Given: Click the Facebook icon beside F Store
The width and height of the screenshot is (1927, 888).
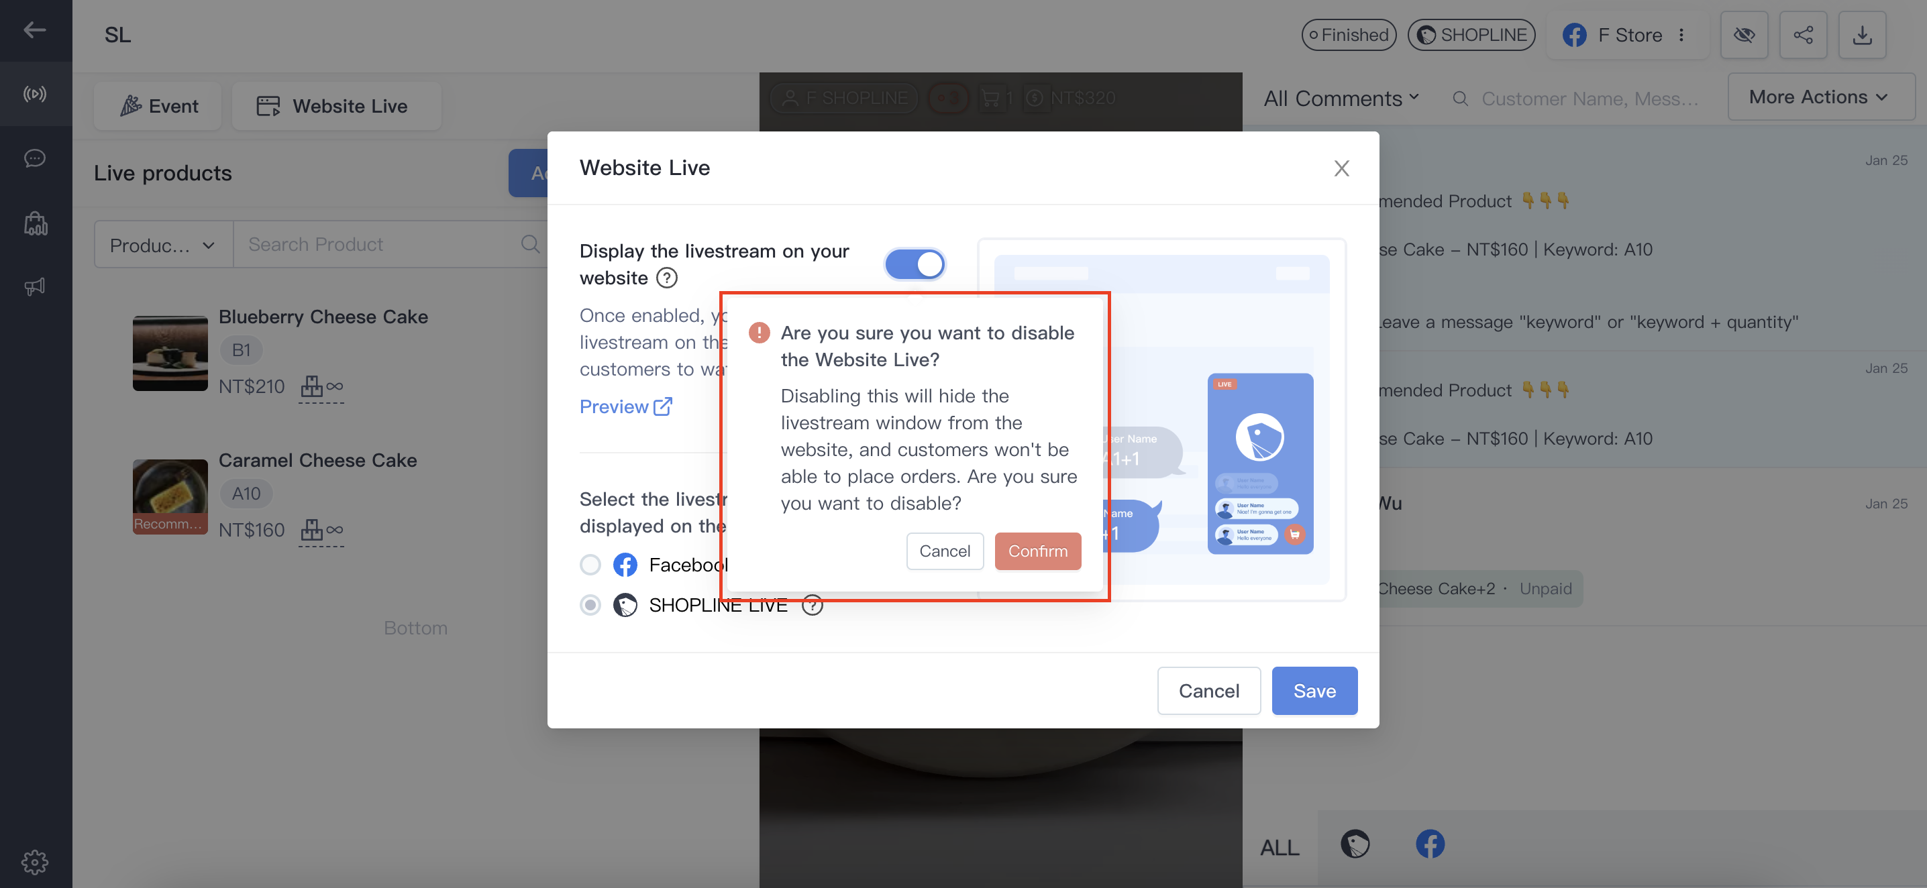Looking at the screenshot, I should pyautogui.click(x=1574, y=35).
